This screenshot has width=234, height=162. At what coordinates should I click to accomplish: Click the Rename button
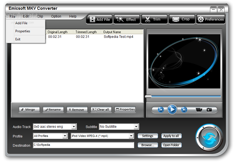(53, 110)
